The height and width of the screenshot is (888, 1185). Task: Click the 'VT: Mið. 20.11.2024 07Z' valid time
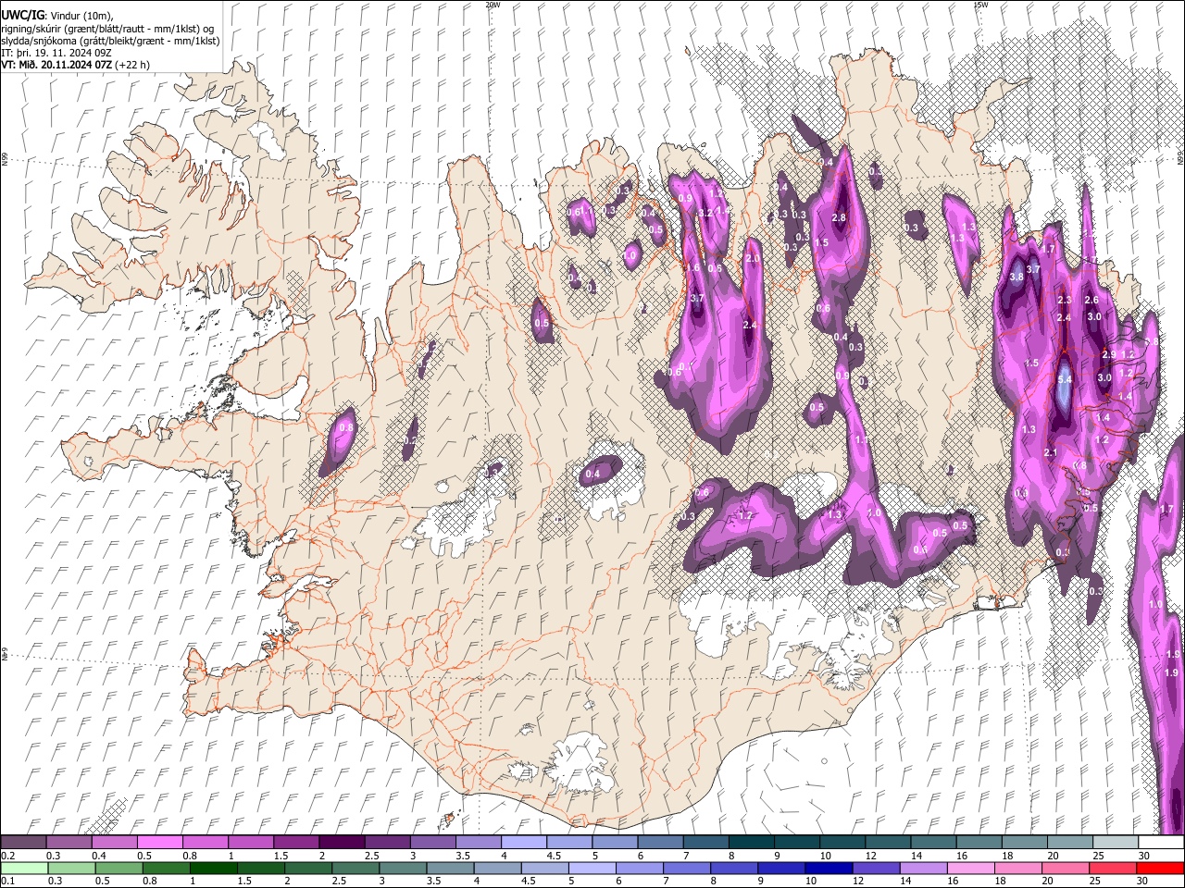(x=57, y=65)
